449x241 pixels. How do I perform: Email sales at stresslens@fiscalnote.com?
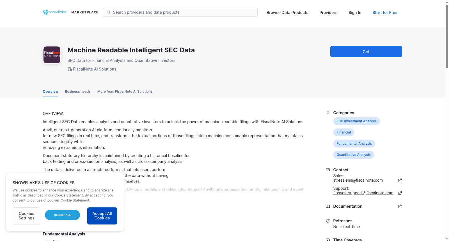358,180
